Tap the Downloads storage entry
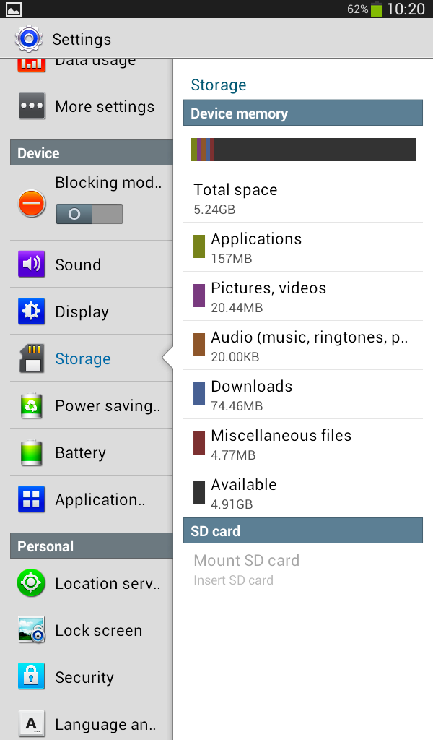433x740 pixels. [303, 395]
